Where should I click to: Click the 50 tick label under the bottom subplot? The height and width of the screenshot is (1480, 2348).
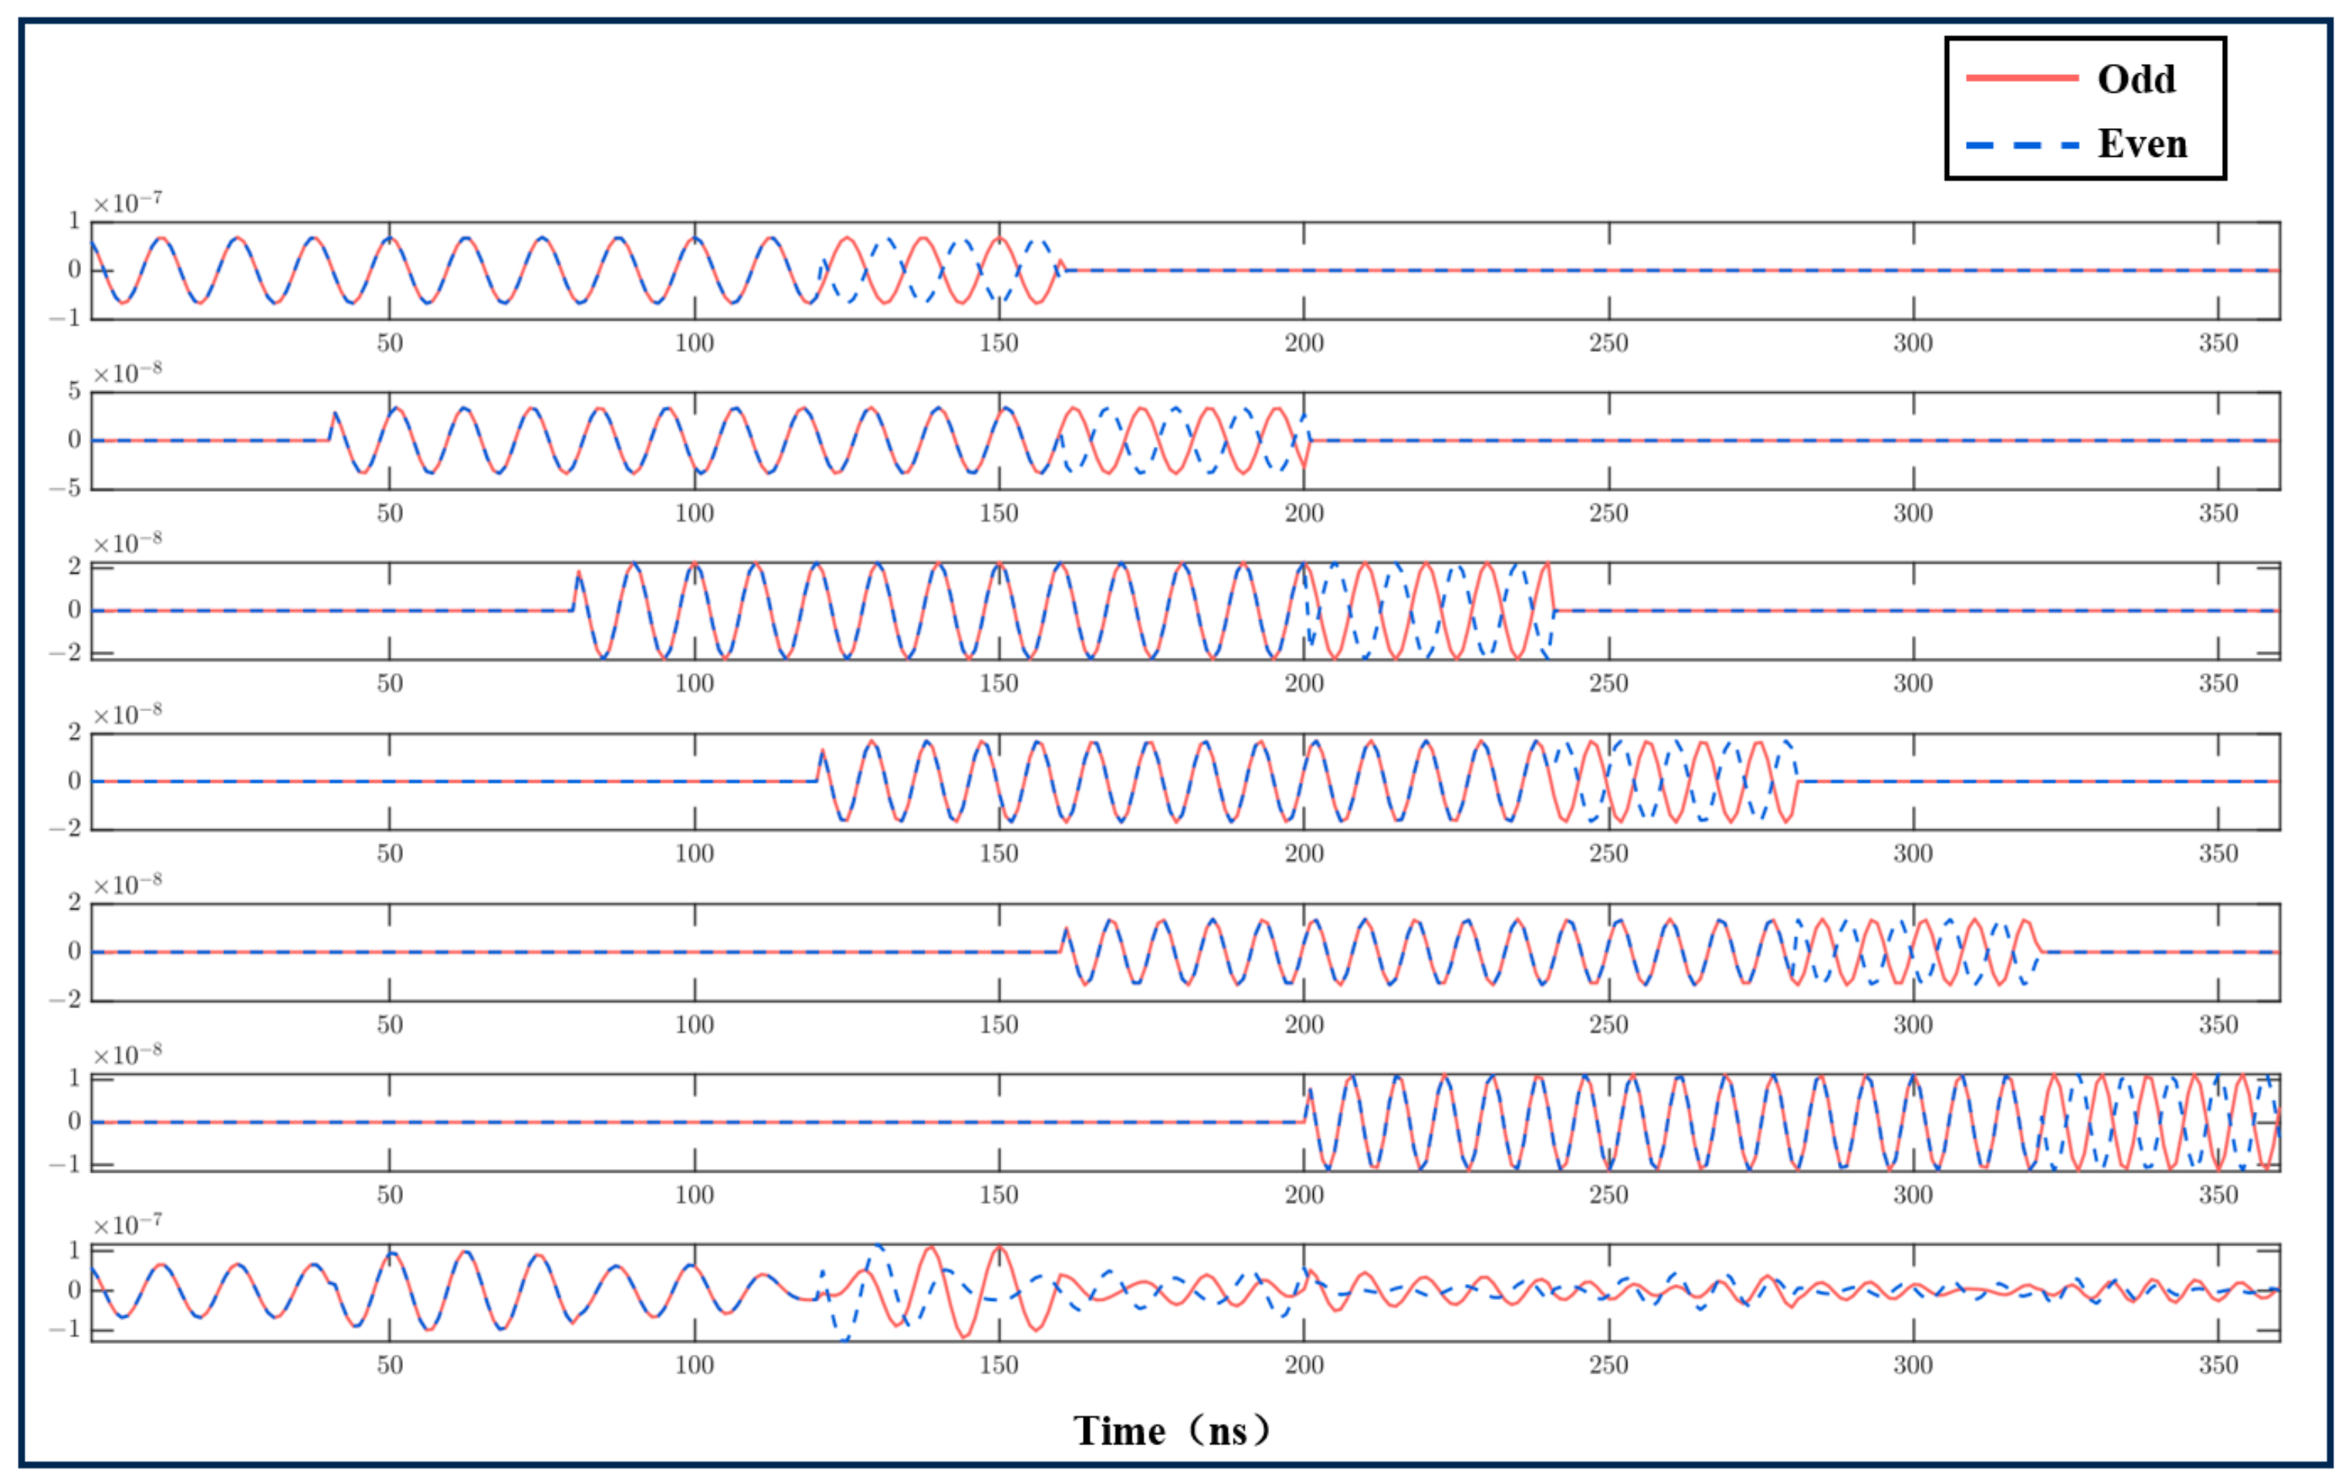(x=389, y=1364)
